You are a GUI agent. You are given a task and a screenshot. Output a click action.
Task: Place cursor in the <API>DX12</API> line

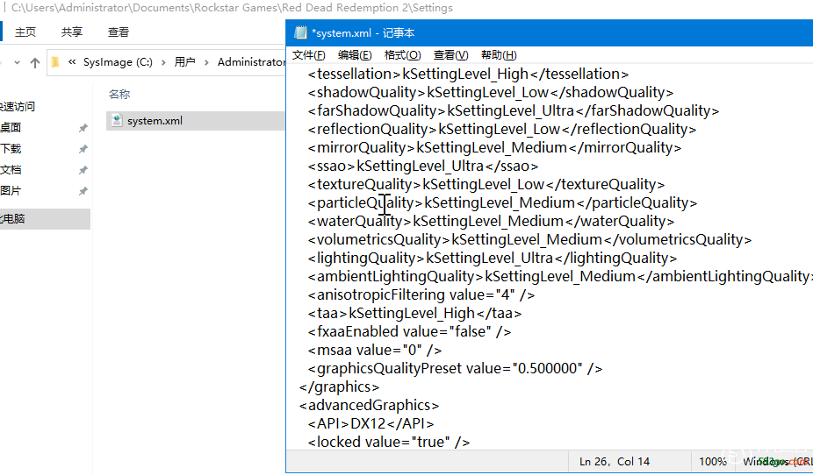point(371,424)
